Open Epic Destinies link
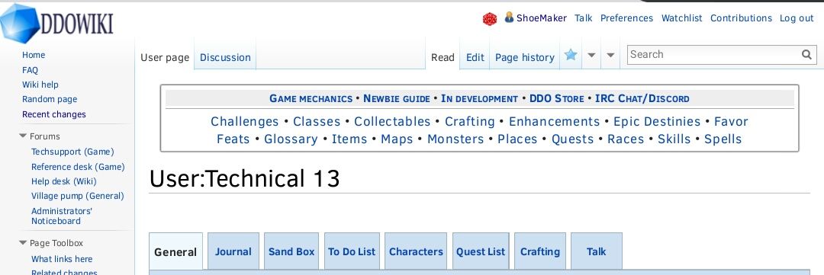The image size is (824, 275). click(657, 122)
